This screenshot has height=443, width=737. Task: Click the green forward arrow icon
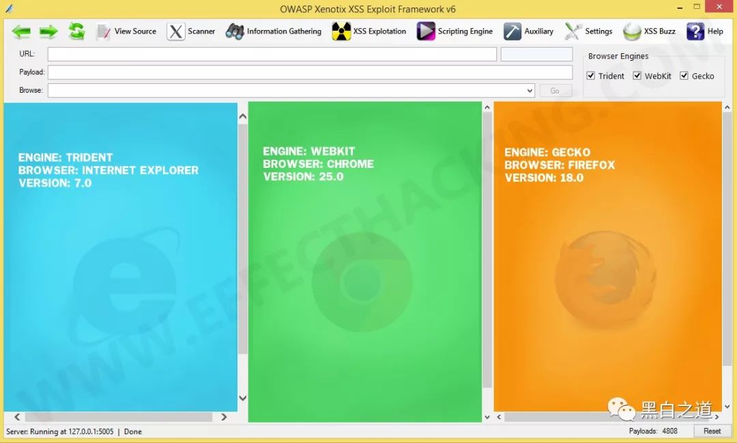click(x=48, y=31)
